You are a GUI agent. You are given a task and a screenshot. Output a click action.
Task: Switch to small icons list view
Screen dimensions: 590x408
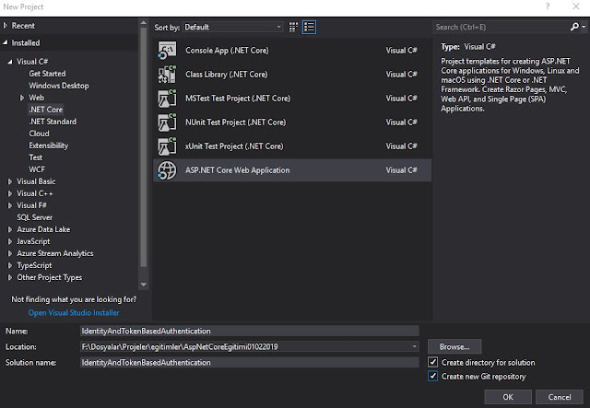point(310,27)
